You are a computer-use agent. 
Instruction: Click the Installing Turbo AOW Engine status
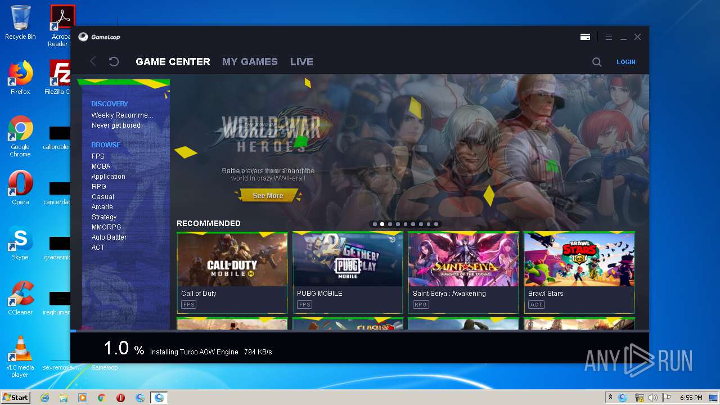(194, 352)
